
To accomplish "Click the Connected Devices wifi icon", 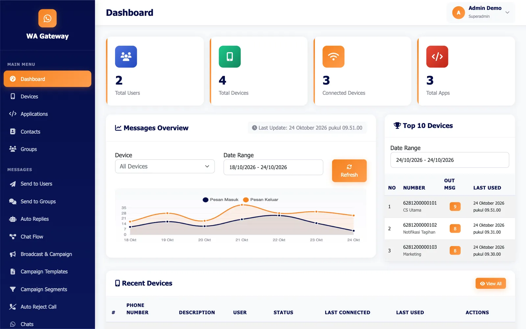I will click(333, 57).
